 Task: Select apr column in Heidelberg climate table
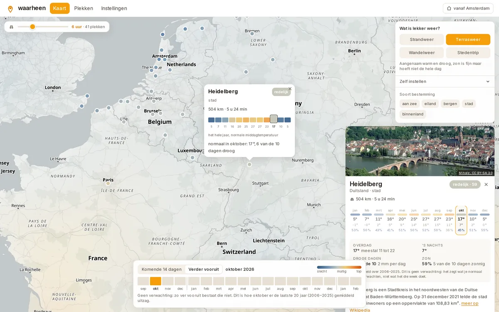coord(390,220)
